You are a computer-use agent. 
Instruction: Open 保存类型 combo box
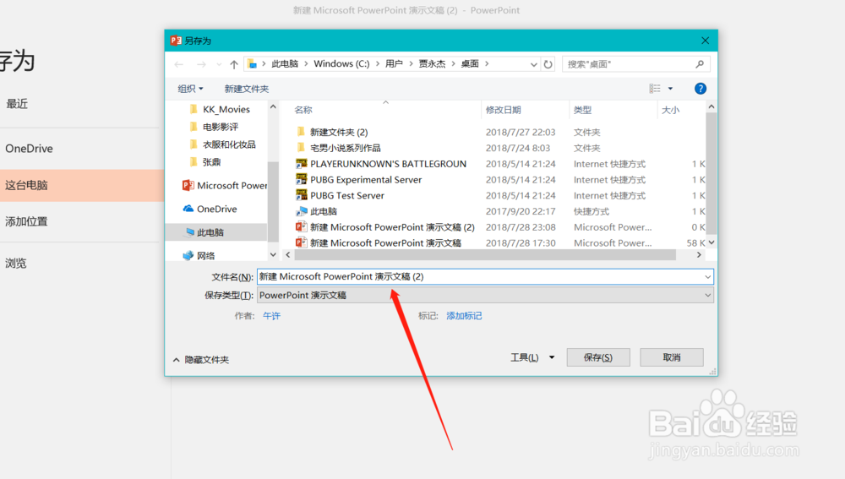point(485,296)
